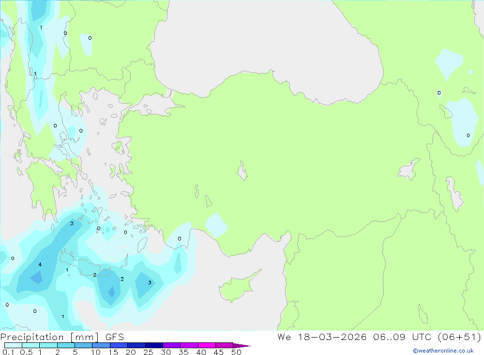The width and height of the screenshot is (484, 355).
Task: Click the 'UTC' label in the footer
Action: pos(422,337)
